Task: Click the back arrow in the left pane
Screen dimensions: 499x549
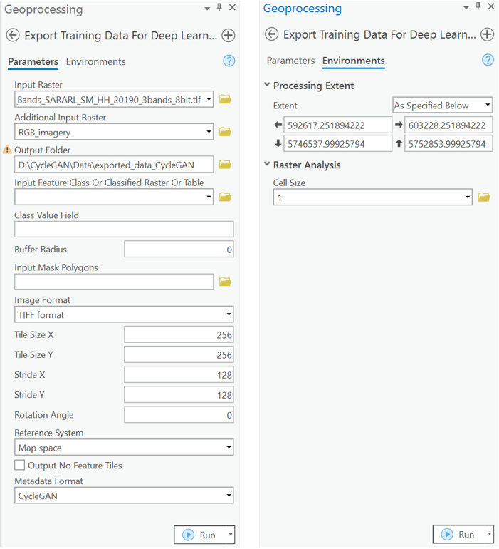Action: pos(12,36)
